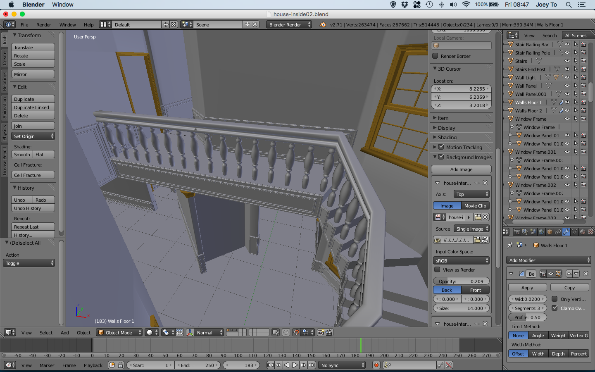
Task: Select the Modifiers wrench properties tab
Action: coord(566,232)
